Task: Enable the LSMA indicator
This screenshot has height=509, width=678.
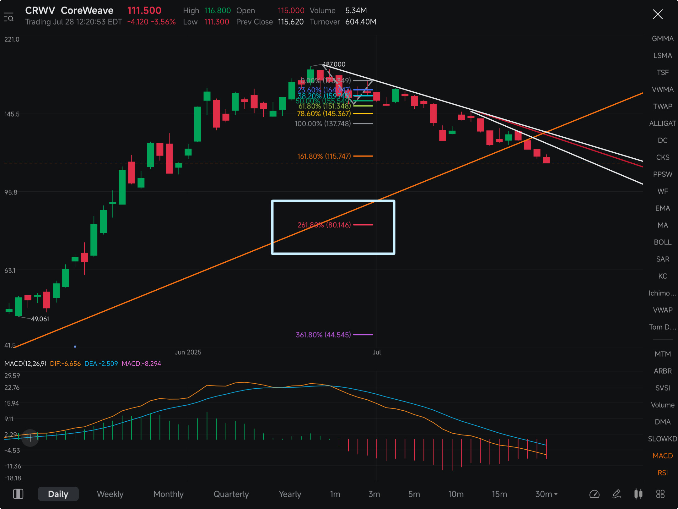Action: point(663,56)
